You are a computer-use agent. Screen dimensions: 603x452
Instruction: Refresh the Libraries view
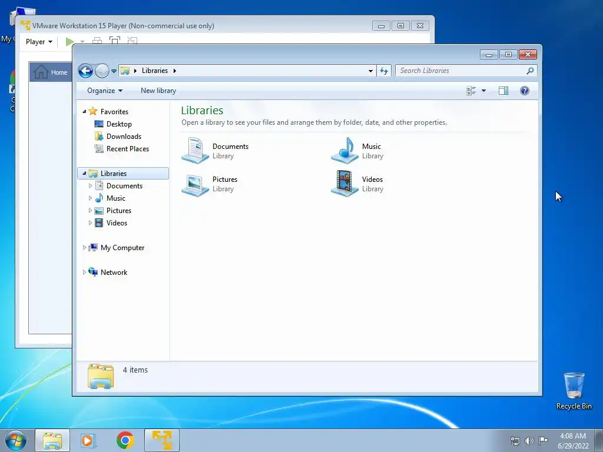[384, 71]
